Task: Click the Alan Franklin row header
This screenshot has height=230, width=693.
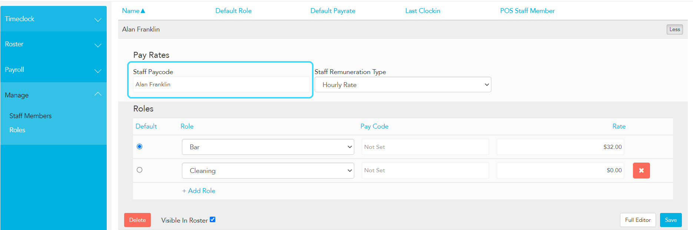Action: tap(403, 29)
